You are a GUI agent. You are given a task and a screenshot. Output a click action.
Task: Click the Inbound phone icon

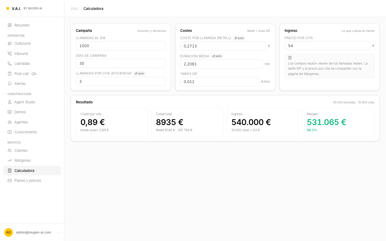click(x=10, y=54)
